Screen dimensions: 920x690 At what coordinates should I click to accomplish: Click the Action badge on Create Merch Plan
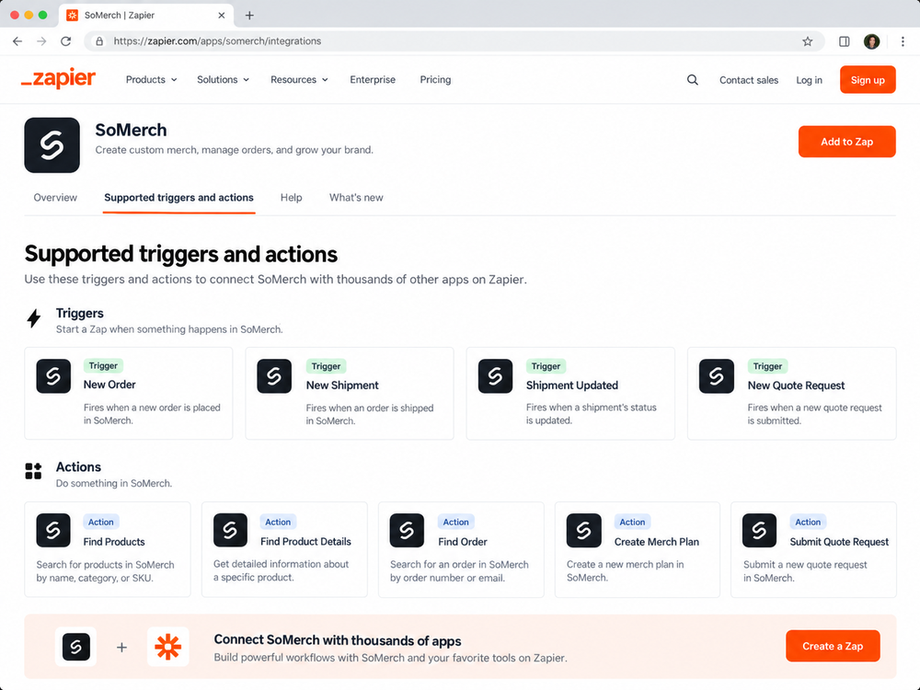tap(632, 522)
